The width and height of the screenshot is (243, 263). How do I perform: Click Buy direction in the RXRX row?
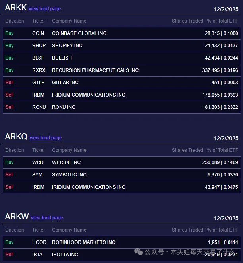10,70
